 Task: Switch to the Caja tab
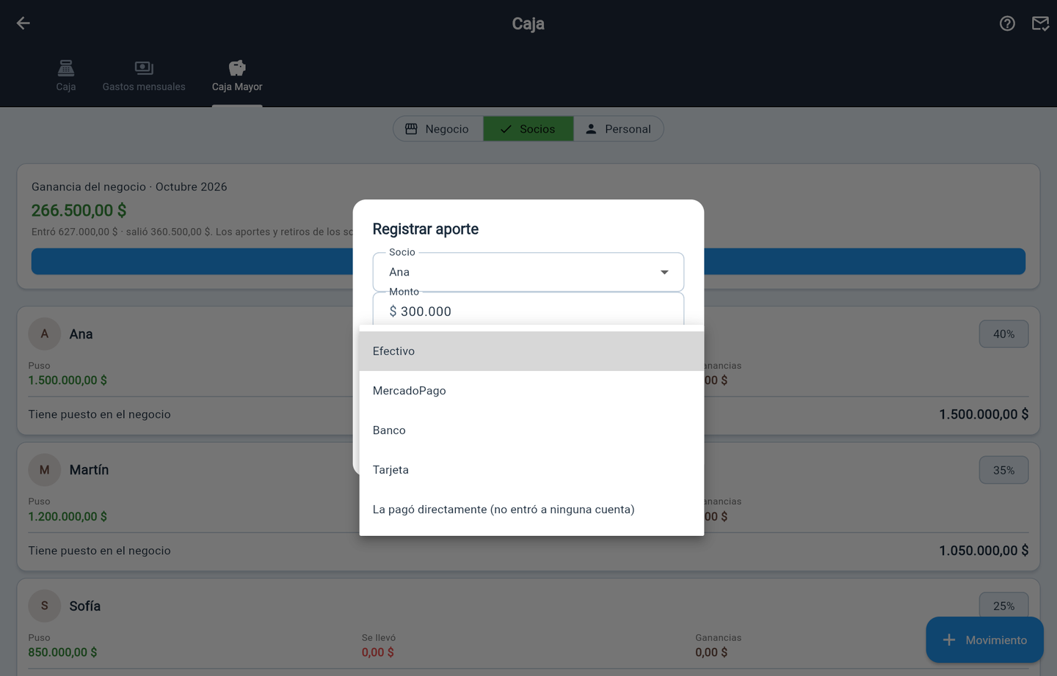[x=66, y=76]
